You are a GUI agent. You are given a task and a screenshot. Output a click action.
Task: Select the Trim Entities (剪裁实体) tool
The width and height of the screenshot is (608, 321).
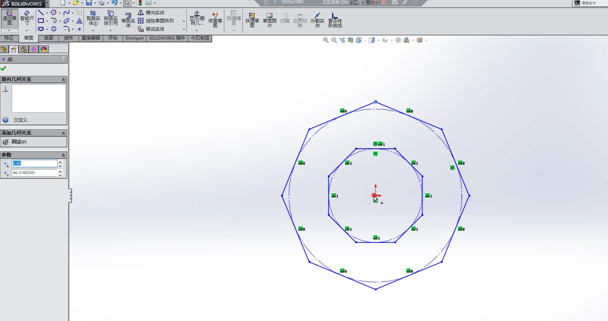coord(93,19)
